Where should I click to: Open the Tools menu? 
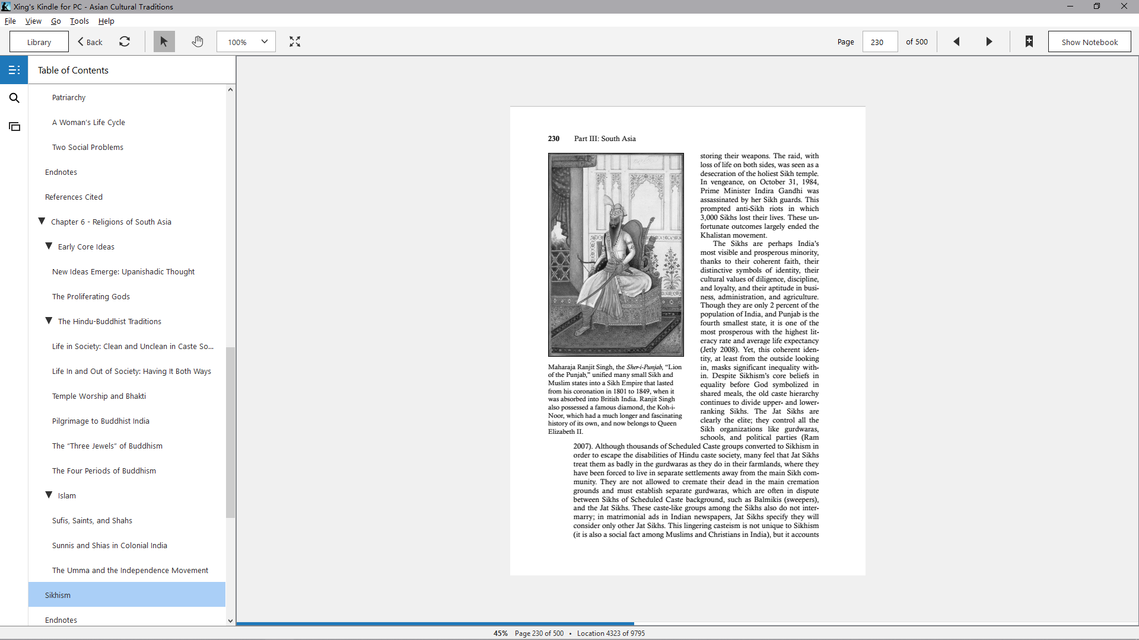click(79, 21)
